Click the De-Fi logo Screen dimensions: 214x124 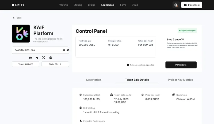pos(18,5)
